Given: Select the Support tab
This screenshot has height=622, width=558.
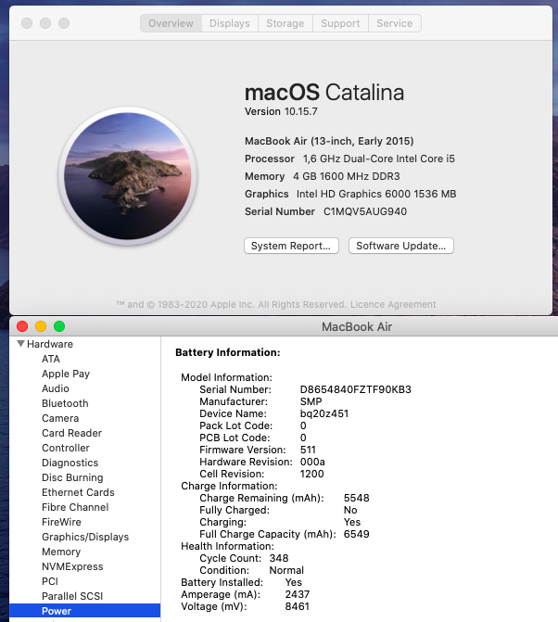Looking at the screenshot, I should point(340,23).
